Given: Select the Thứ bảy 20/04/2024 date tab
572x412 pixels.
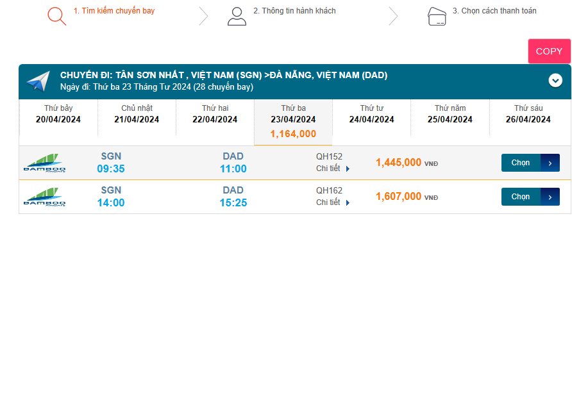Looking at the screenshot, I should (58, 114).
